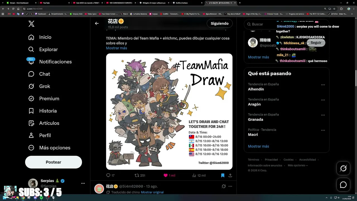This screenshot has height=201, width=357.
Task: Open the Cookies footer link
Action: [288, 160]
